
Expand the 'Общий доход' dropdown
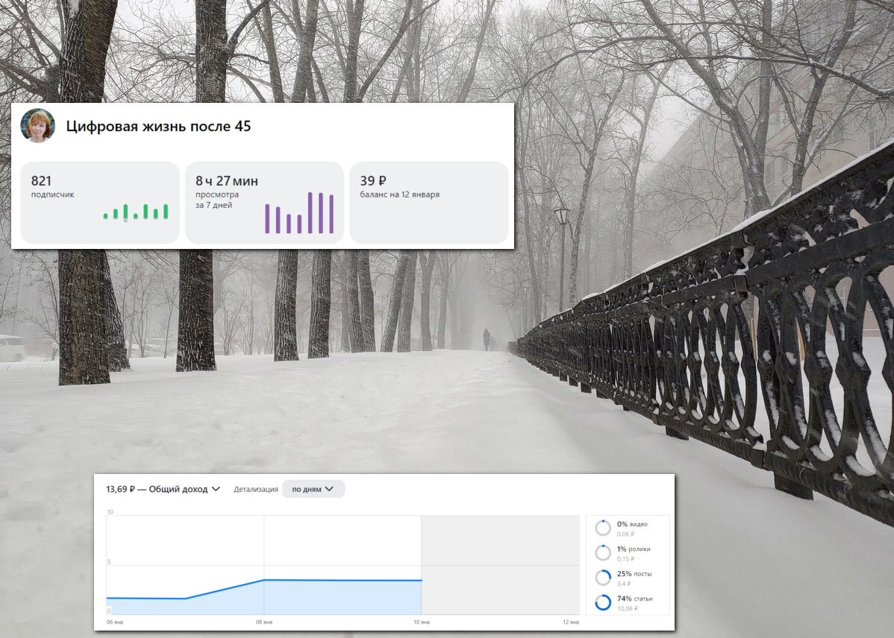(x=163, y=489)
